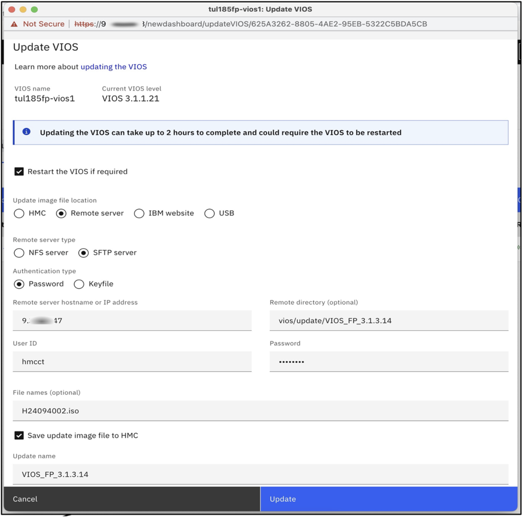Focus the User ID text field
Screen dimensions: 524x517
click(132, 362)
